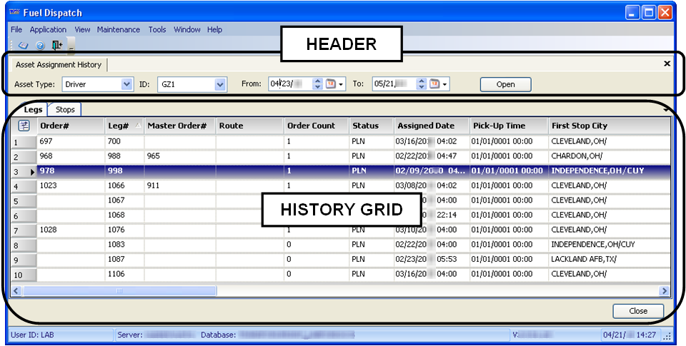Click the To date spinner arrows
The image size is (686, 346).
[x=422, y=84]
